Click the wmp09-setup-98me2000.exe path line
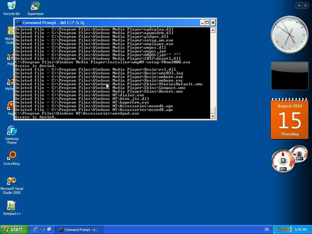 click(x=102, y=62)
